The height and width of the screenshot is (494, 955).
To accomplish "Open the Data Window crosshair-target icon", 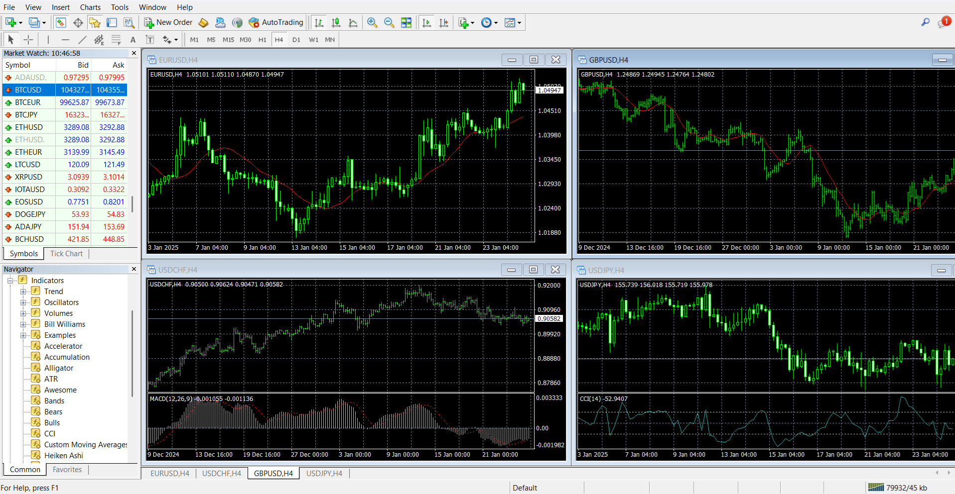I will coord(78,22).
